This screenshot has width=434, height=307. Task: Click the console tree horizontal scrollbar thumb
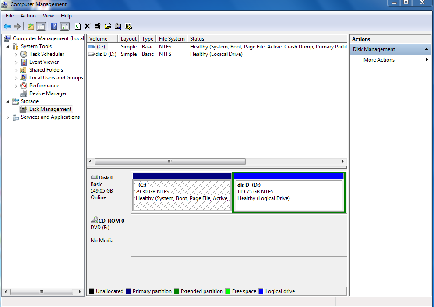42,292
